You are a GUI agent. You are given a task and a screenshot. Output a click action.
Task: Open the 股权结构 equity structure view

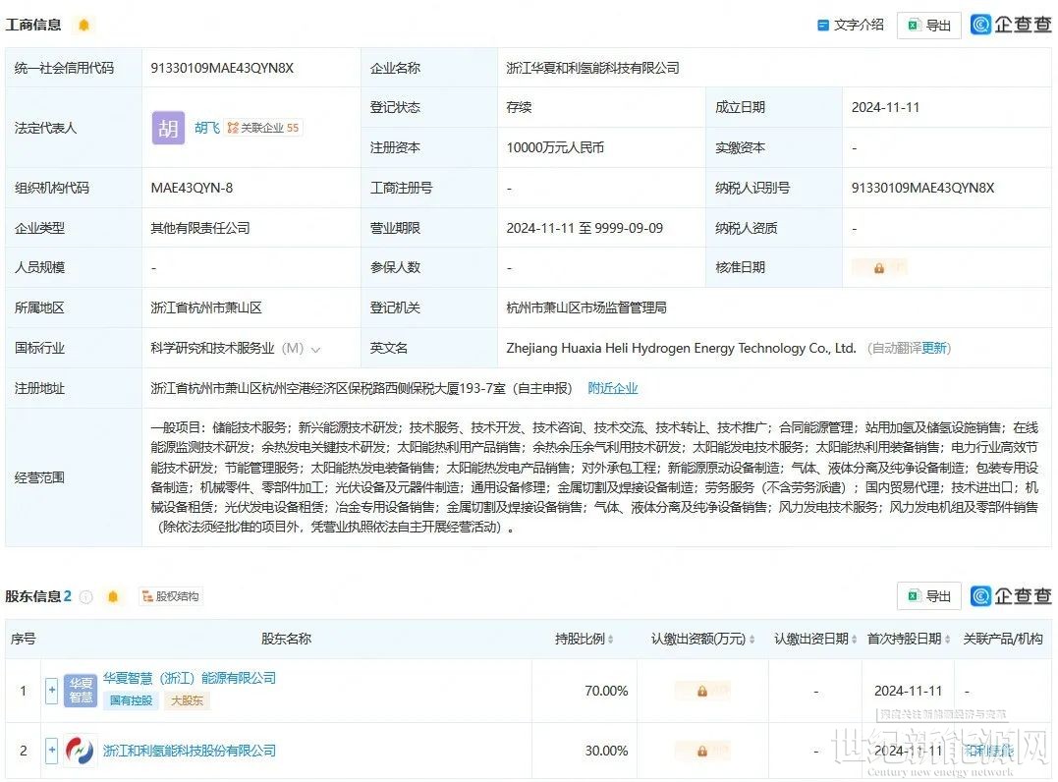click(171, 596)
